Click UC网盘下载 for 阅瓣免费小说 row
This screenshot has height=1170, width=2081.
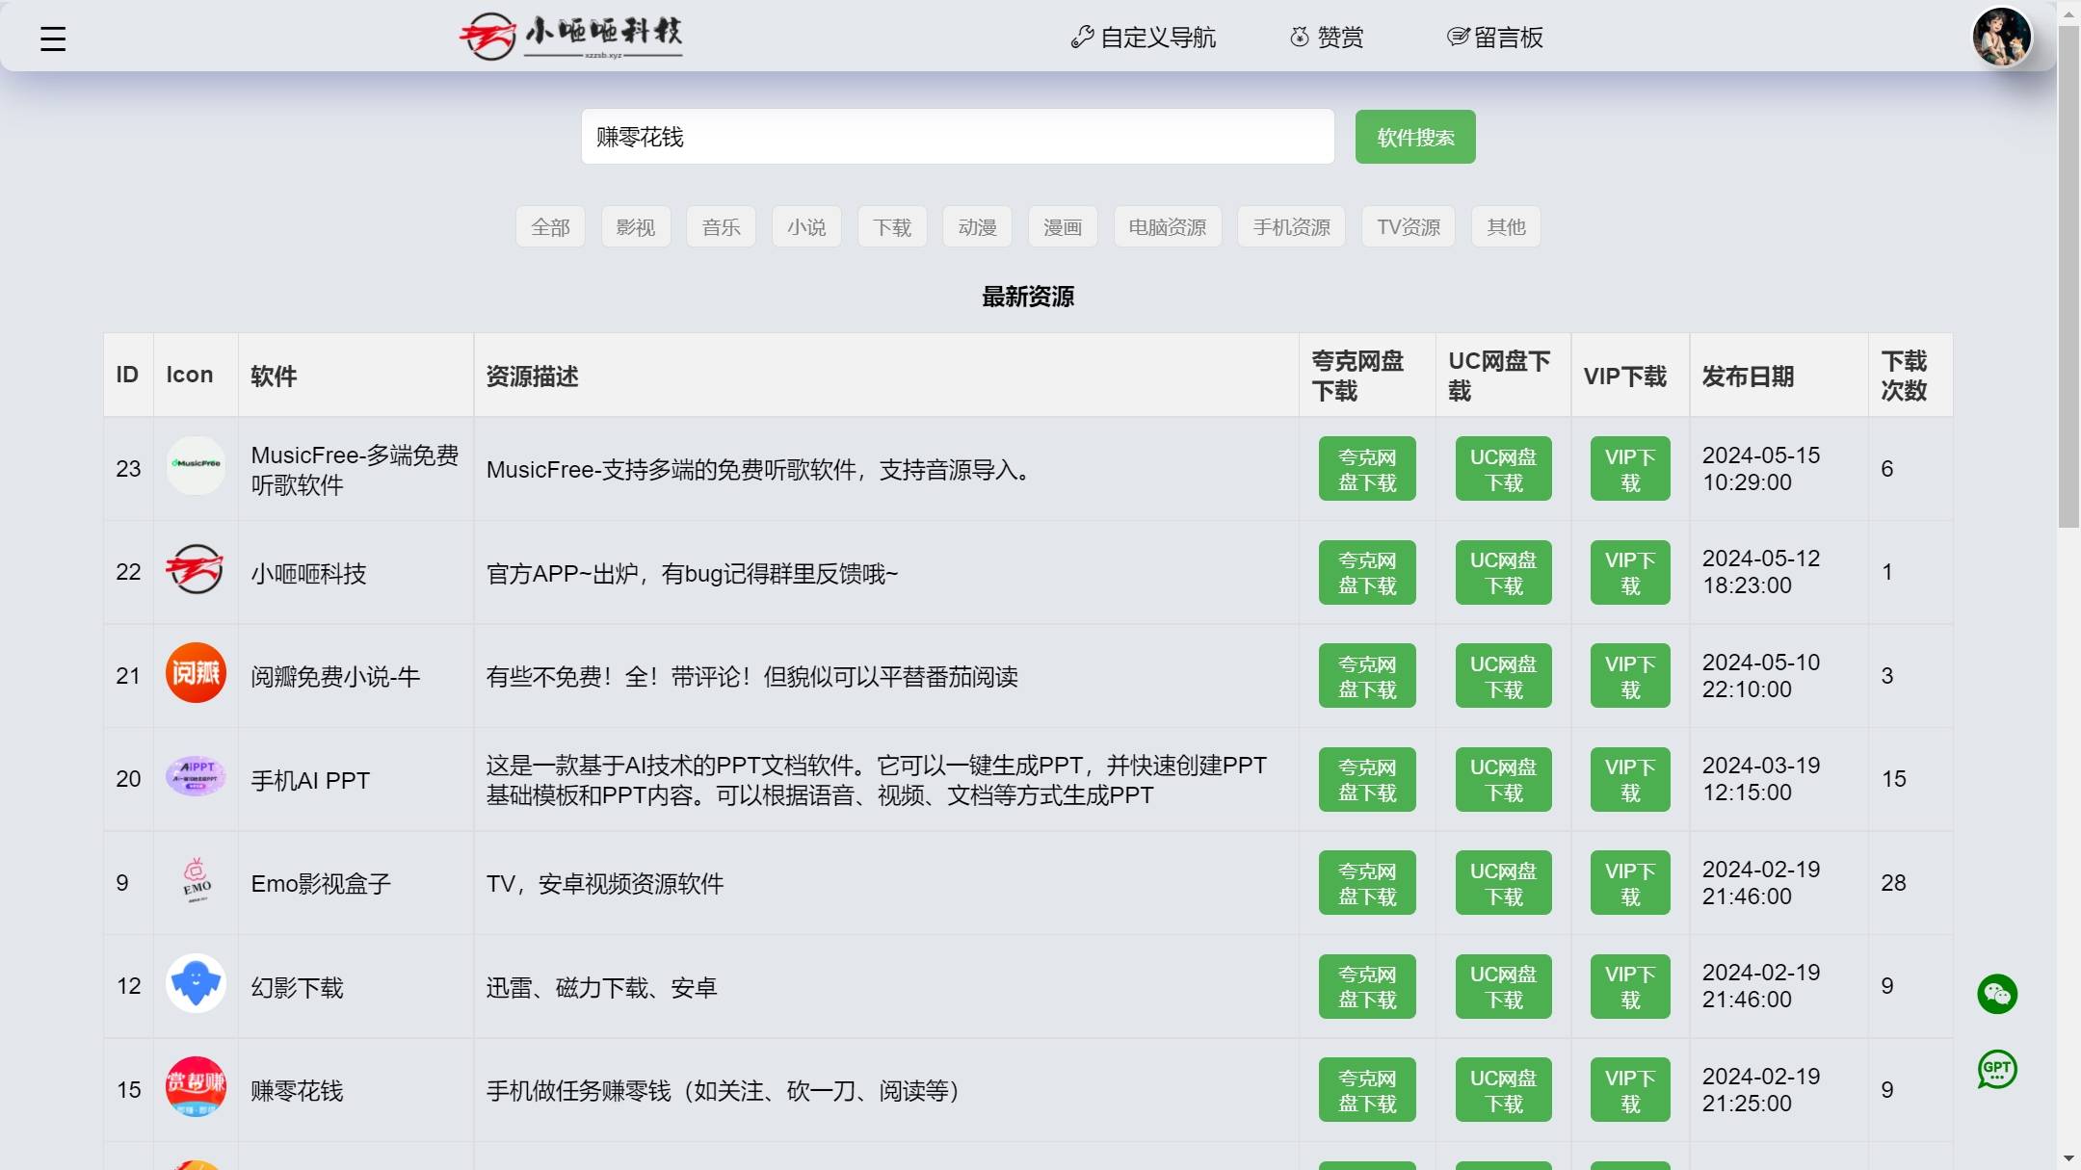(1503, 676)
